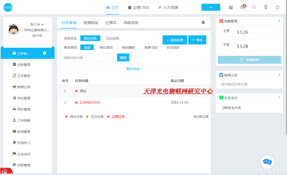
Task: Select 全部 item type filter
Action: 87,47
